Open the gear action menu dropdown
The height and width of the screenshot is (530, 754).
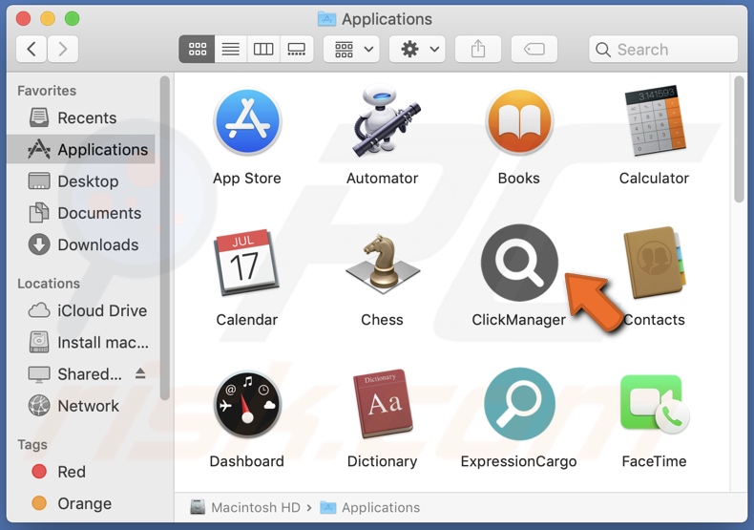click(x=417, y=49)
